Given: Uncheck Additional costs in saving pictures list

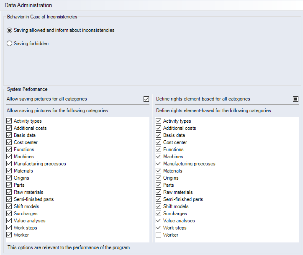Looking at the screenshot, I should tap(9, 128).
